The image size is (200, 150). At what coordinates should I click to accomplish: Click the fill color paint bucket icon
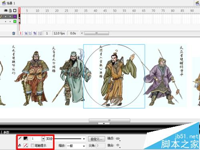tap(20, 145)
